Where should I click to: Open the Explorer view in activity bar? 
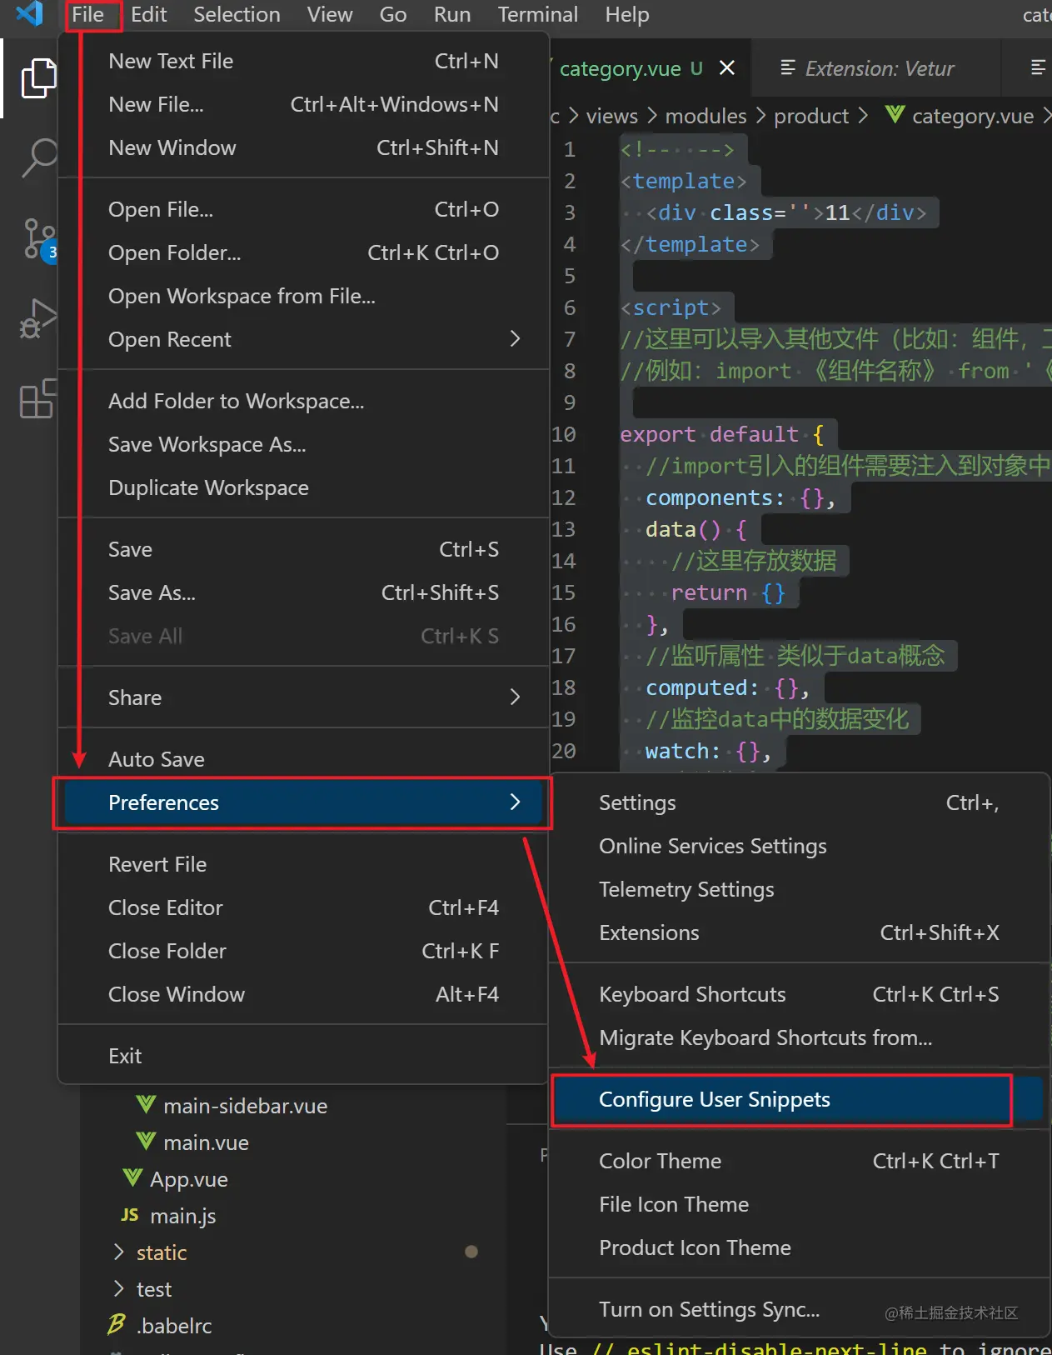click(x=37, y=78)
